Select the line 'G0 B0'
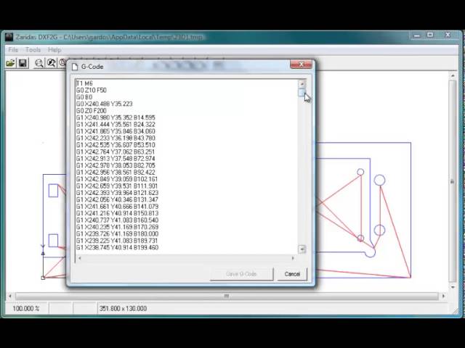 pyautogui.click(x=84, y=97)
